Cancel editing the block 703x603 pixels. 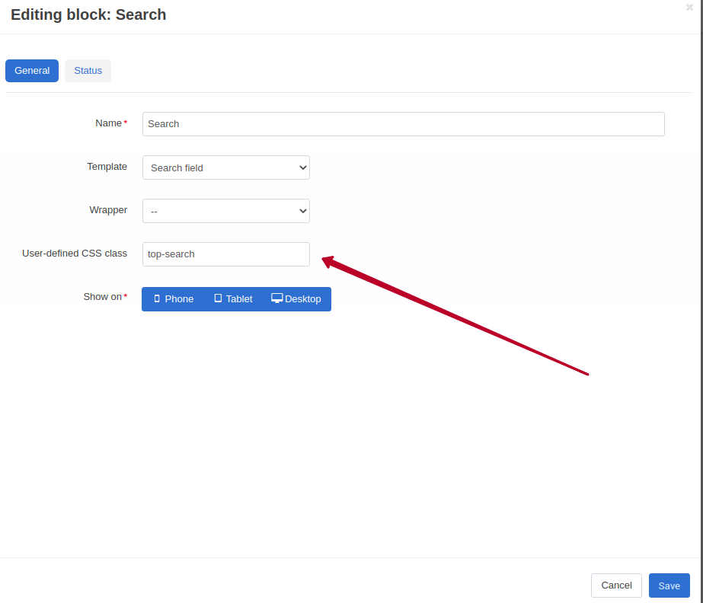point(616,585)
